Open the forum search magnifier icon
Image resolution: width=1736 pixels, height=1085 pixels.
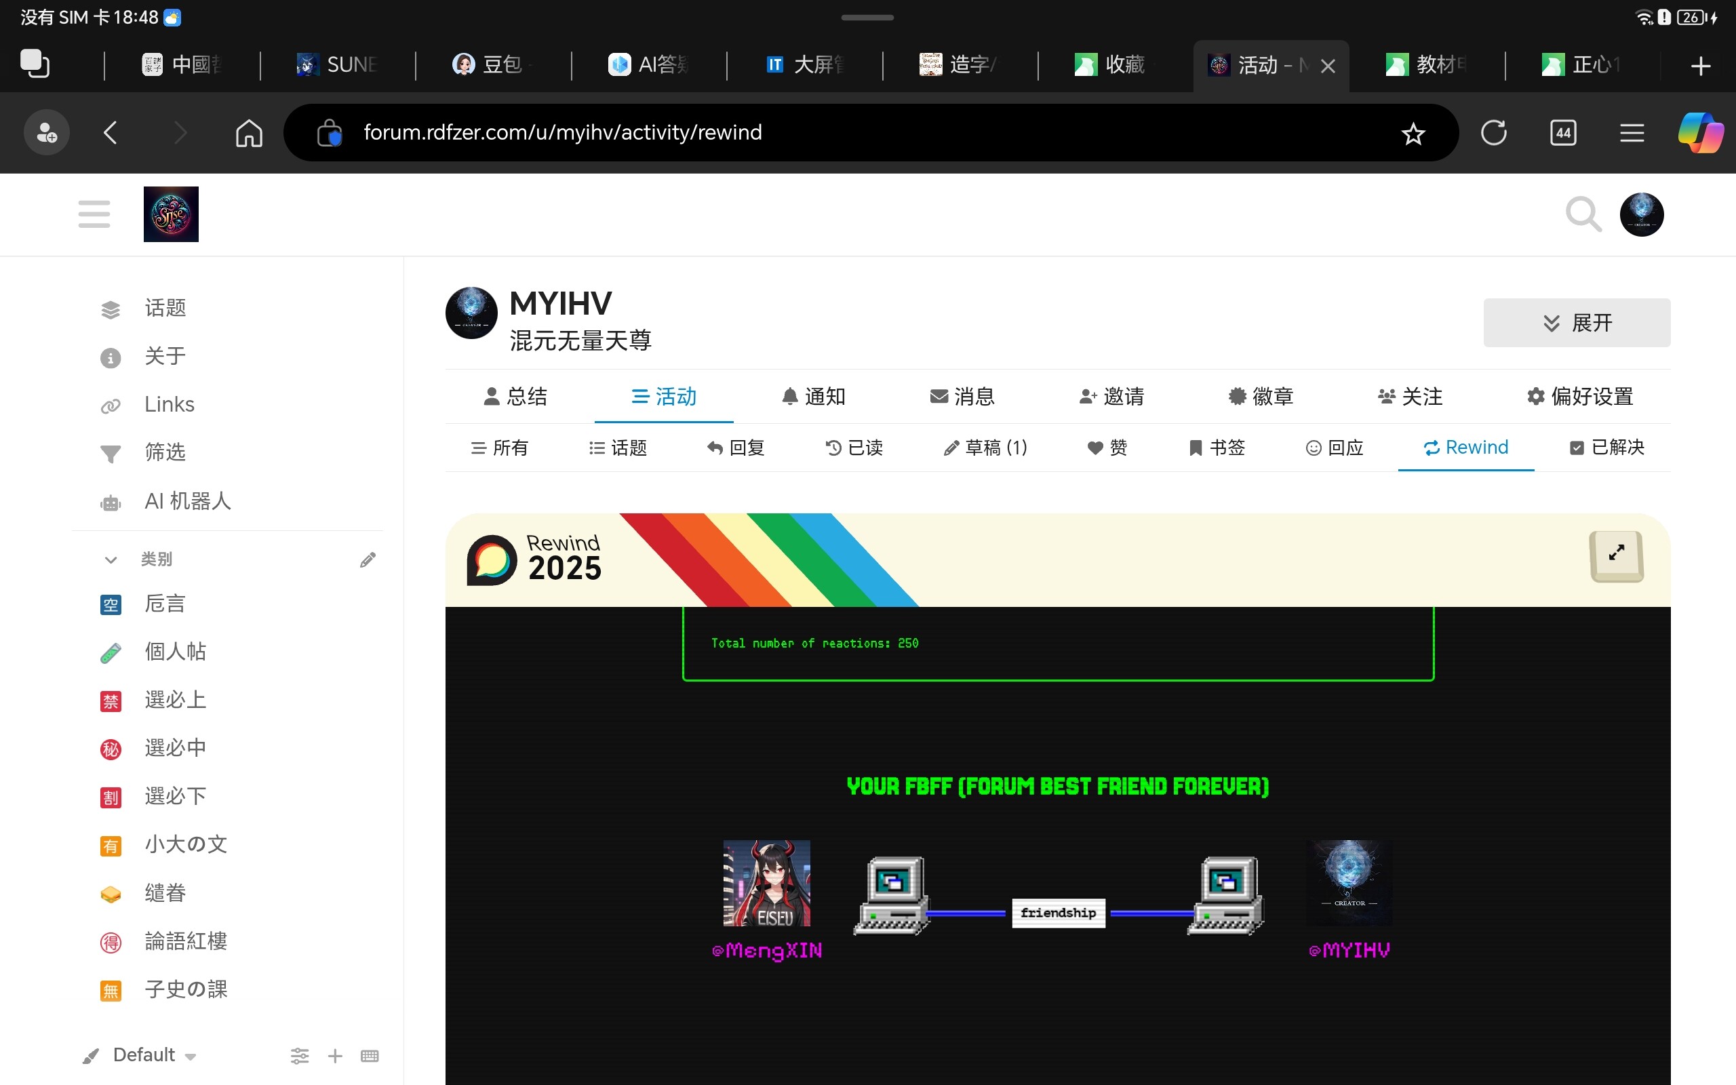click(1583, 214)
